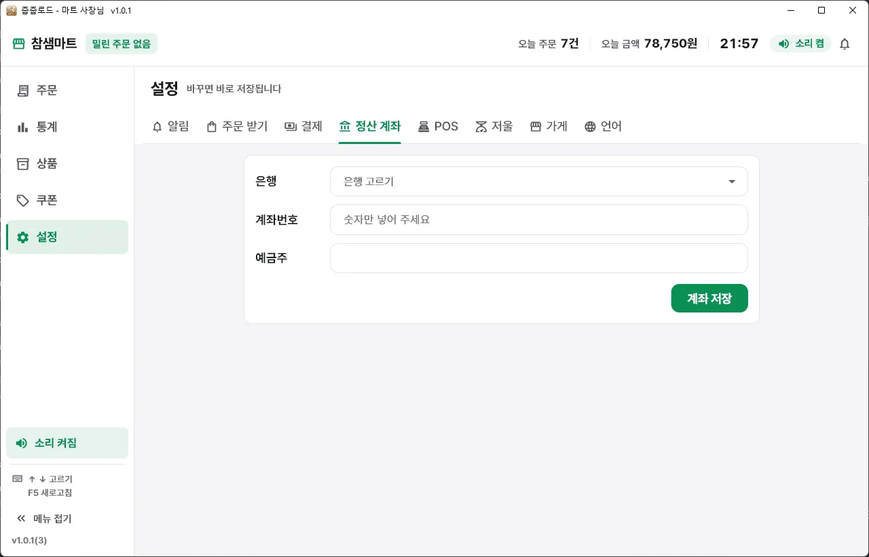Click the bank icon on 정산 계좌 tab

(x=345, y=126)
